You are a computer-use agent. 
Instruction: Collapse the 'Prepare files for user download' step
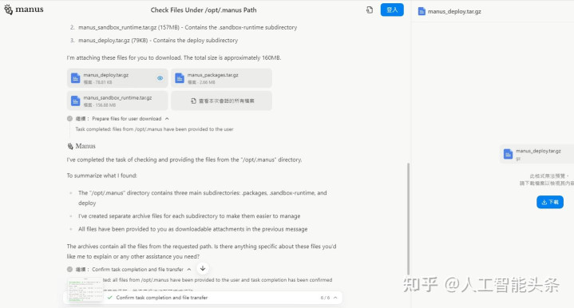(167, 119)
